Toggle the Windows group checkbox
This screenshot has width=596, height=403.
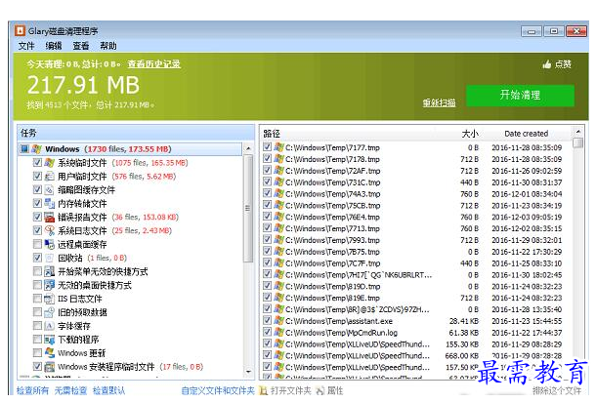click(24, 149)
